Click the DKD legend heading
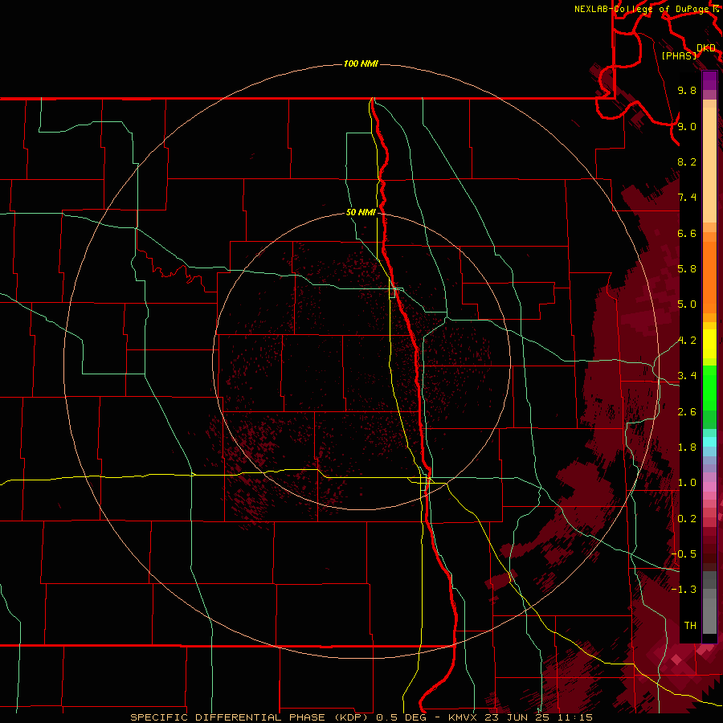 706,48
